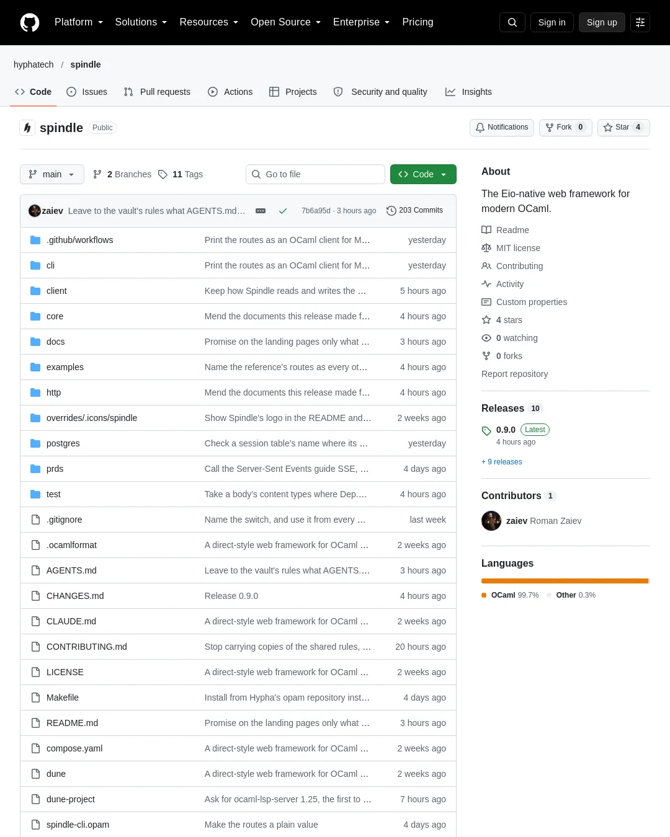Open the hyphatech owner link
Image resolution: width=670 pixels, height=837 pixels.
click(x=33, y=64)
